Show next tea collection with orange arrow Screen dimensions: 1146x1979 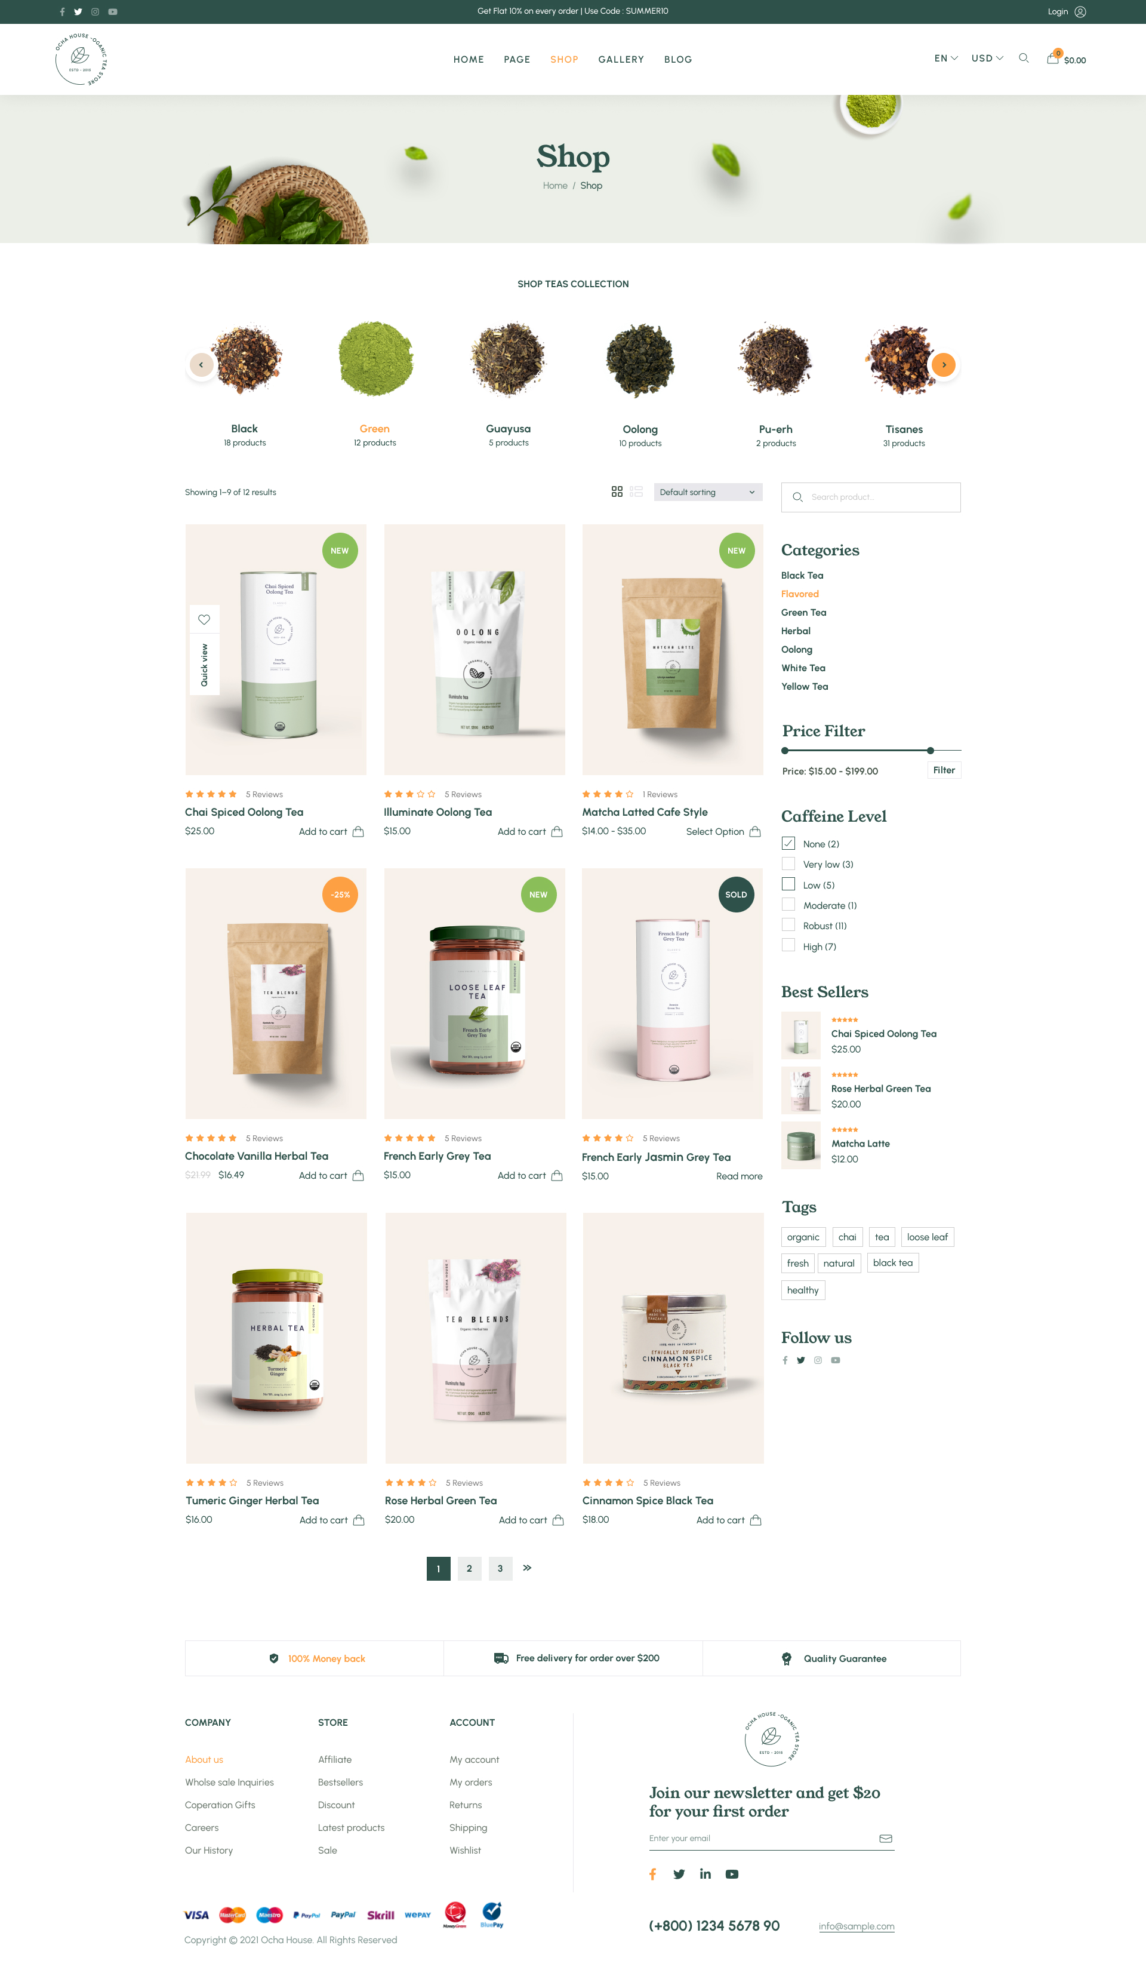click(944, 364)
